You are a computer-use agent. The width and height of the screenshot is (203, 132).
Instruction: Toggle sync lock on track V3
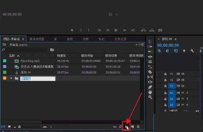178,74
